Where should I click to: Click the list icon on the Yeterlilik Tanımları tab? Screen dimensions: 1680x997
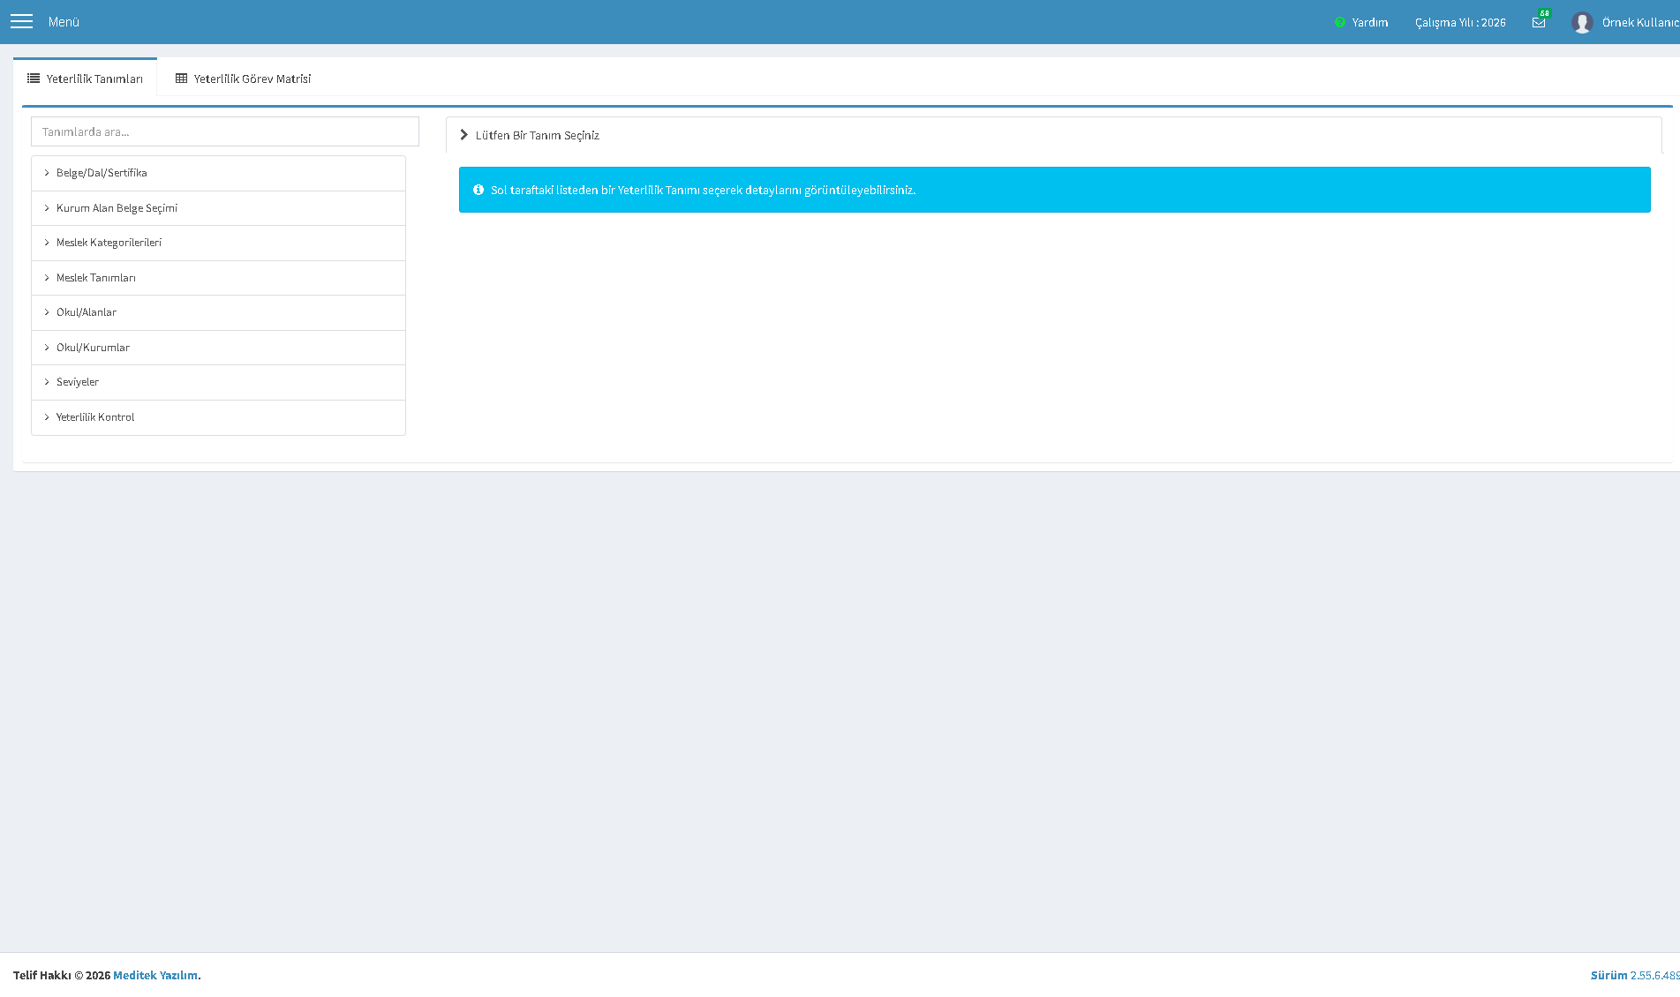(x=34, y=79)
